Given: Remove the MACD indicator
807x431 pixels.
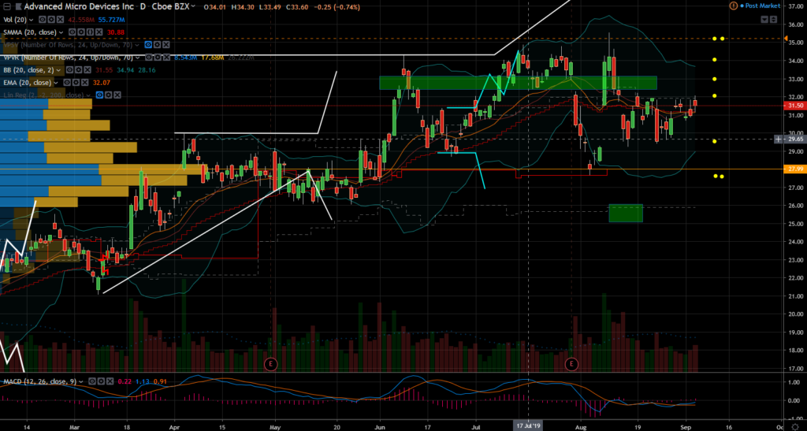Looking at the screenshot, I should pos(110,381).
